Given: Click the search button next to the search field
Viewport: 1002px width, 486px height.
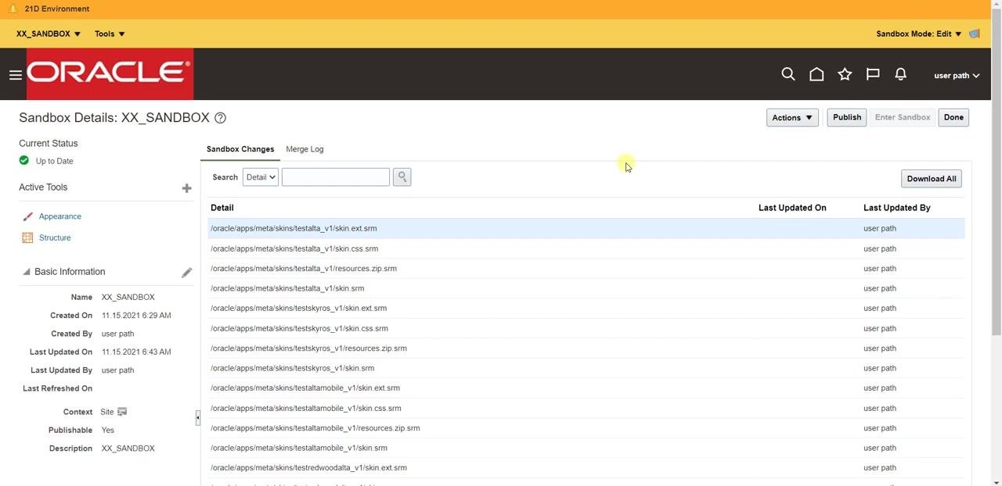Looking at the screenshot, I should point(402,177).
